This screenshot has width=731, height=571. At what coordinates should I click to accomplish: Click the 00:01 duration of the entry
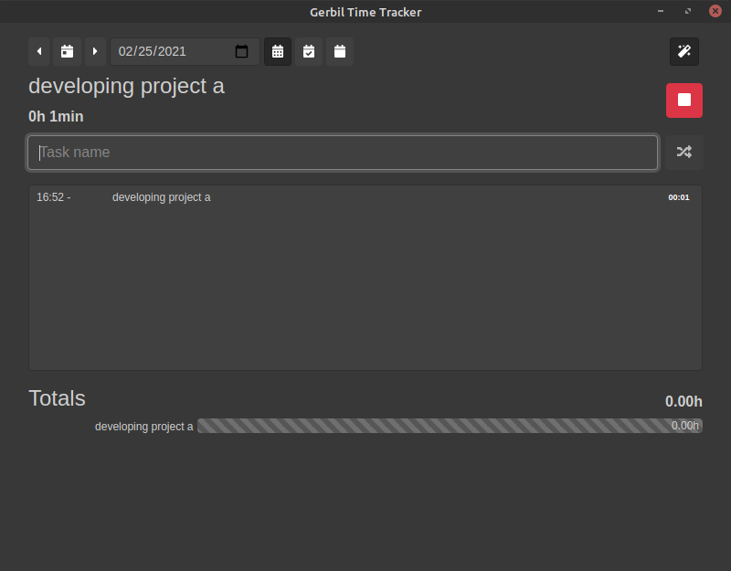678,197
